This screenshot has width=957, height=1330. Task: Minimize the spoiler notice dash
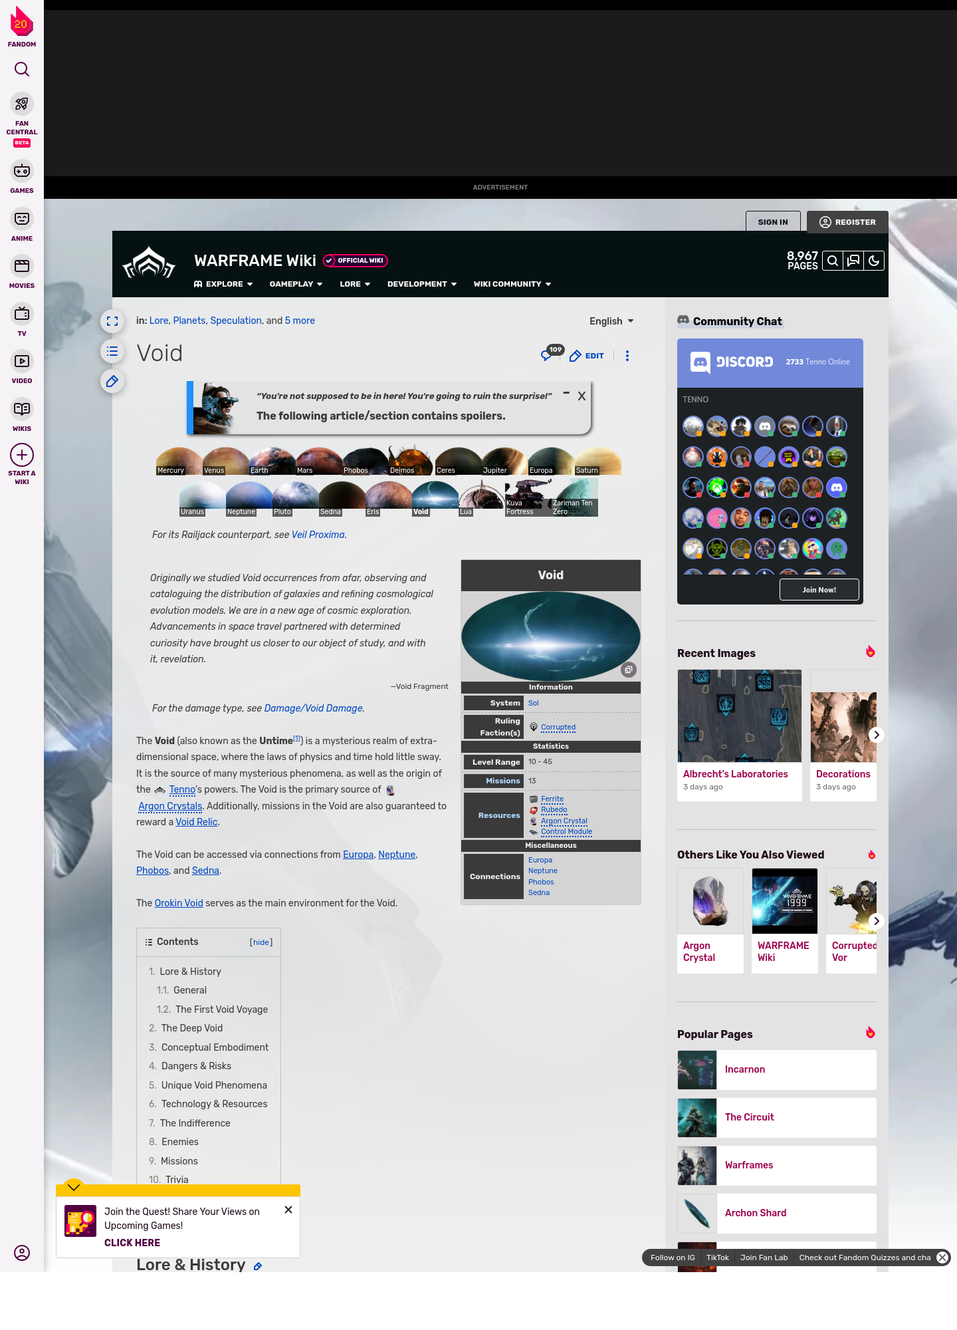coord(566,393)
